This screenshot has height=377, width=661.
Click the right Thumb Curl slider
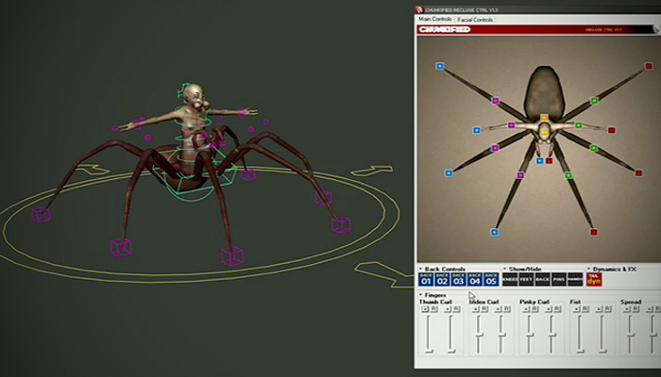pyautogui.click(x=450, y=334)
